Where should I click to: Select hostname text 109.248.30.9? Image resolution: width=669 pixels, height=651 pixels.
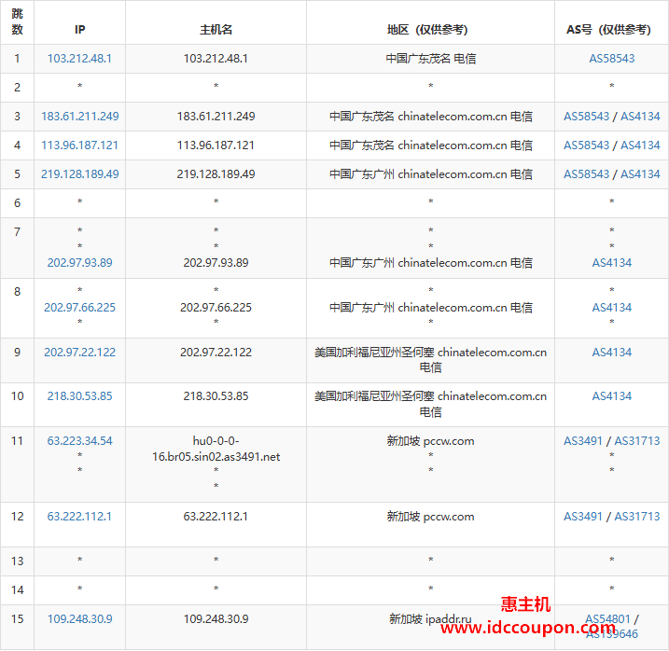(x=216, y=619)
